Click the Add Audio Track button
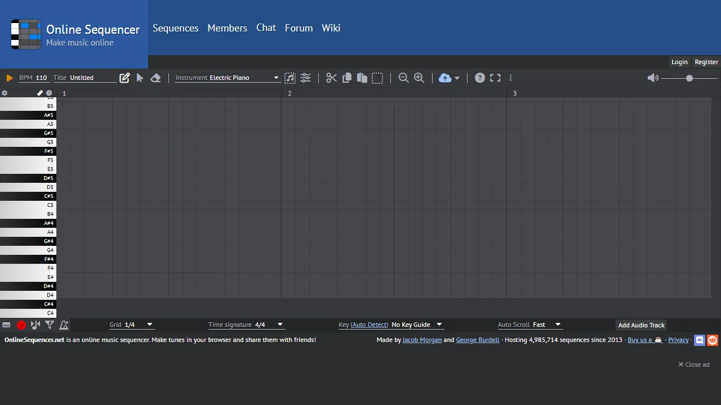721x405 pixels. [x=641, y=325]
